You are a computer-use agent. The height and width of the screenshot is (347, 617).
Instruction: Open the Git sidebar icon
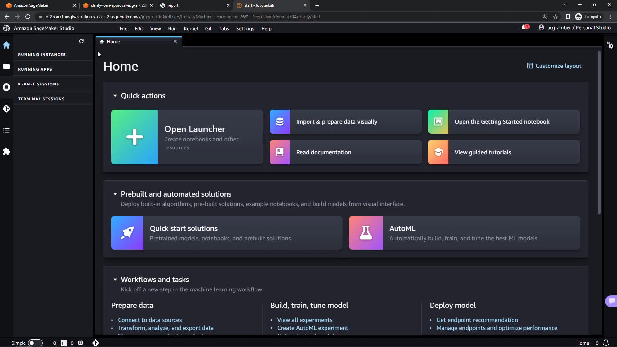[6, 109]
